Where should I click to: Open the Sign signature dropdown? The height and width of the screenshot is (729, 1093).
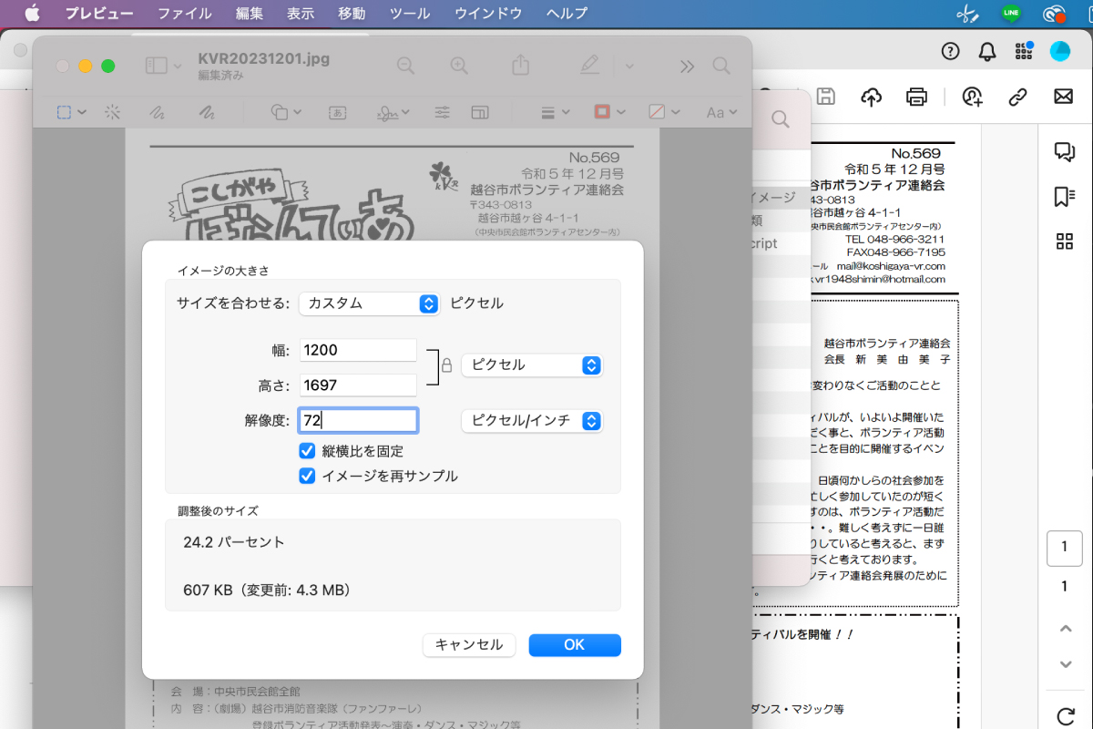tap(393, 112)
